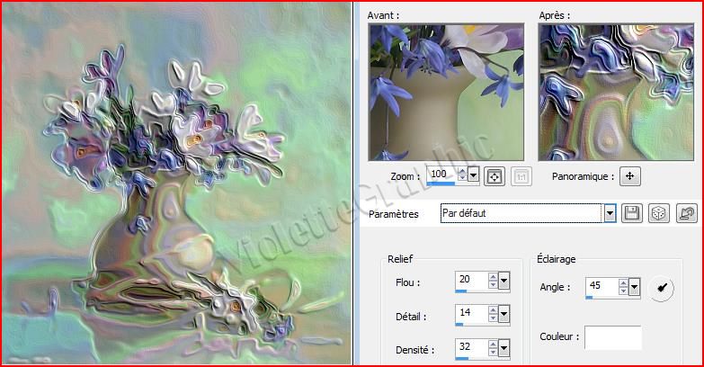Click the zoom to 100% (1:1) icon
The width and height of the screenshot is (704, 367).
(x=520, y=176)
